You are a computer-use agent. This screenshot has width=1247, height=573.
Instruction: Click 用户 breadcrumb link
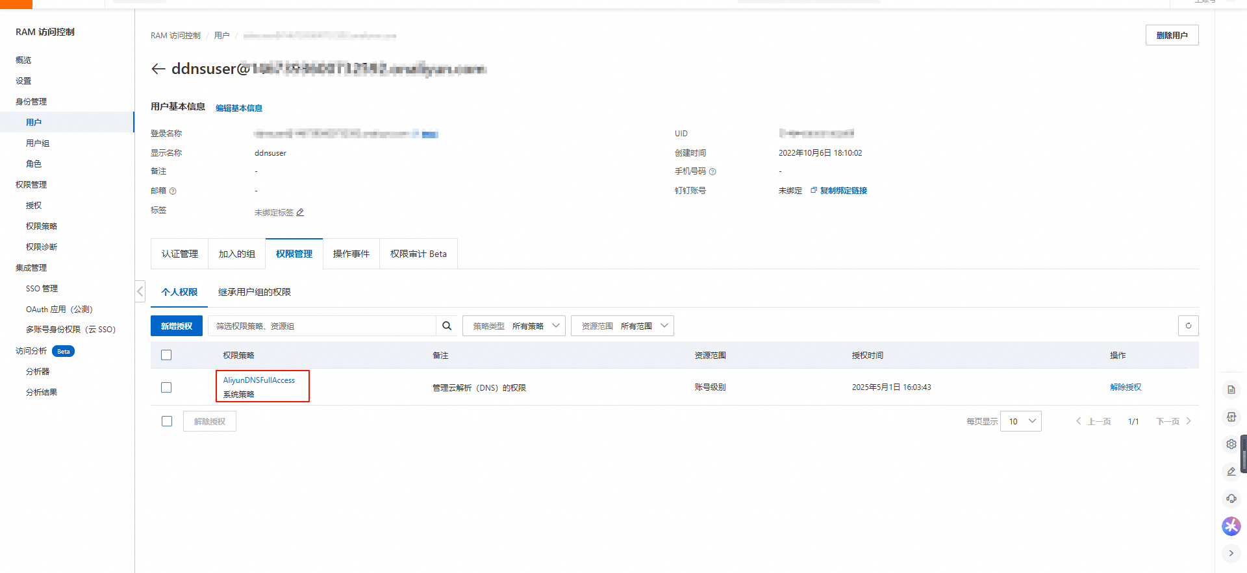(x=221, y=35)
